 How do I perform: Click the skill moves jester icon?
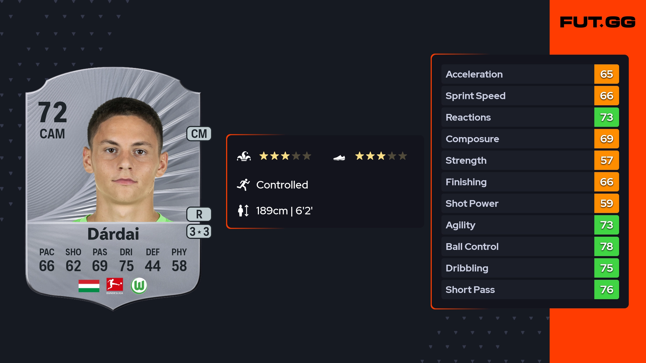pos(244,156)
